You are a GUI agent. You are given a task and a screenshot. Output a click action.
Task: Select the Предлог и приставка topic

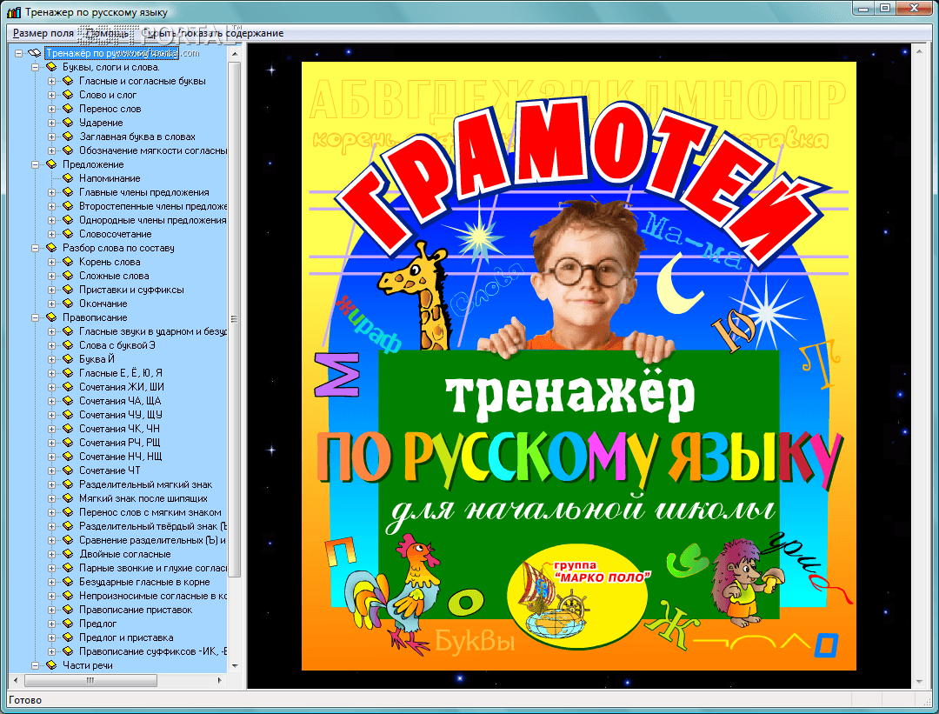click(x=126, y=637)
